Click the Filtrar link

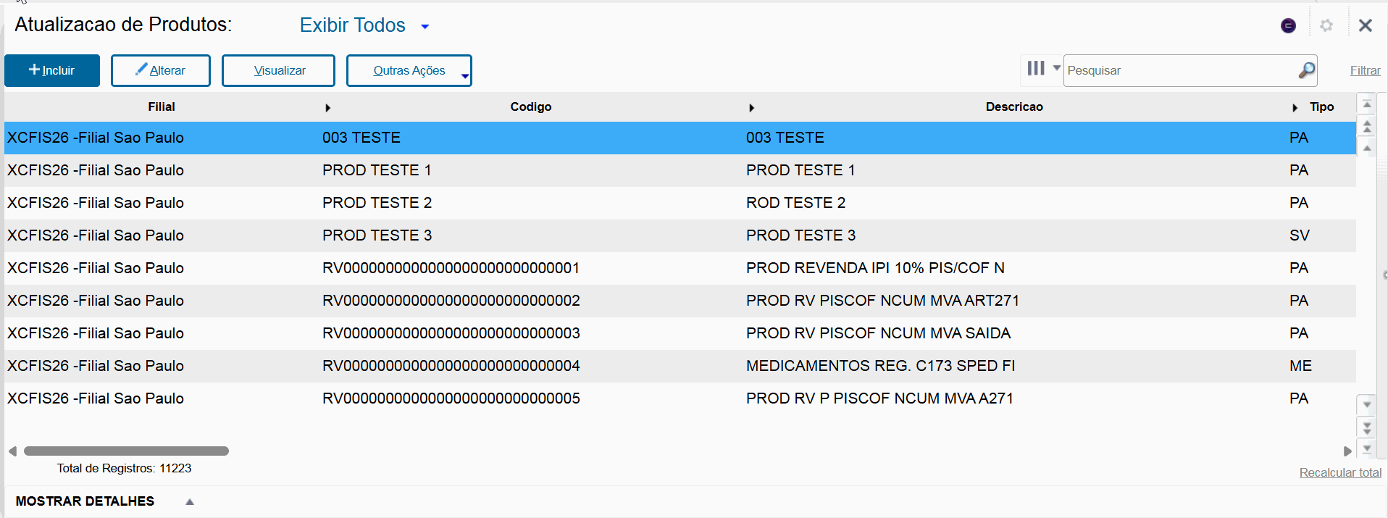pyautogui.click(x=1365, y=70)
